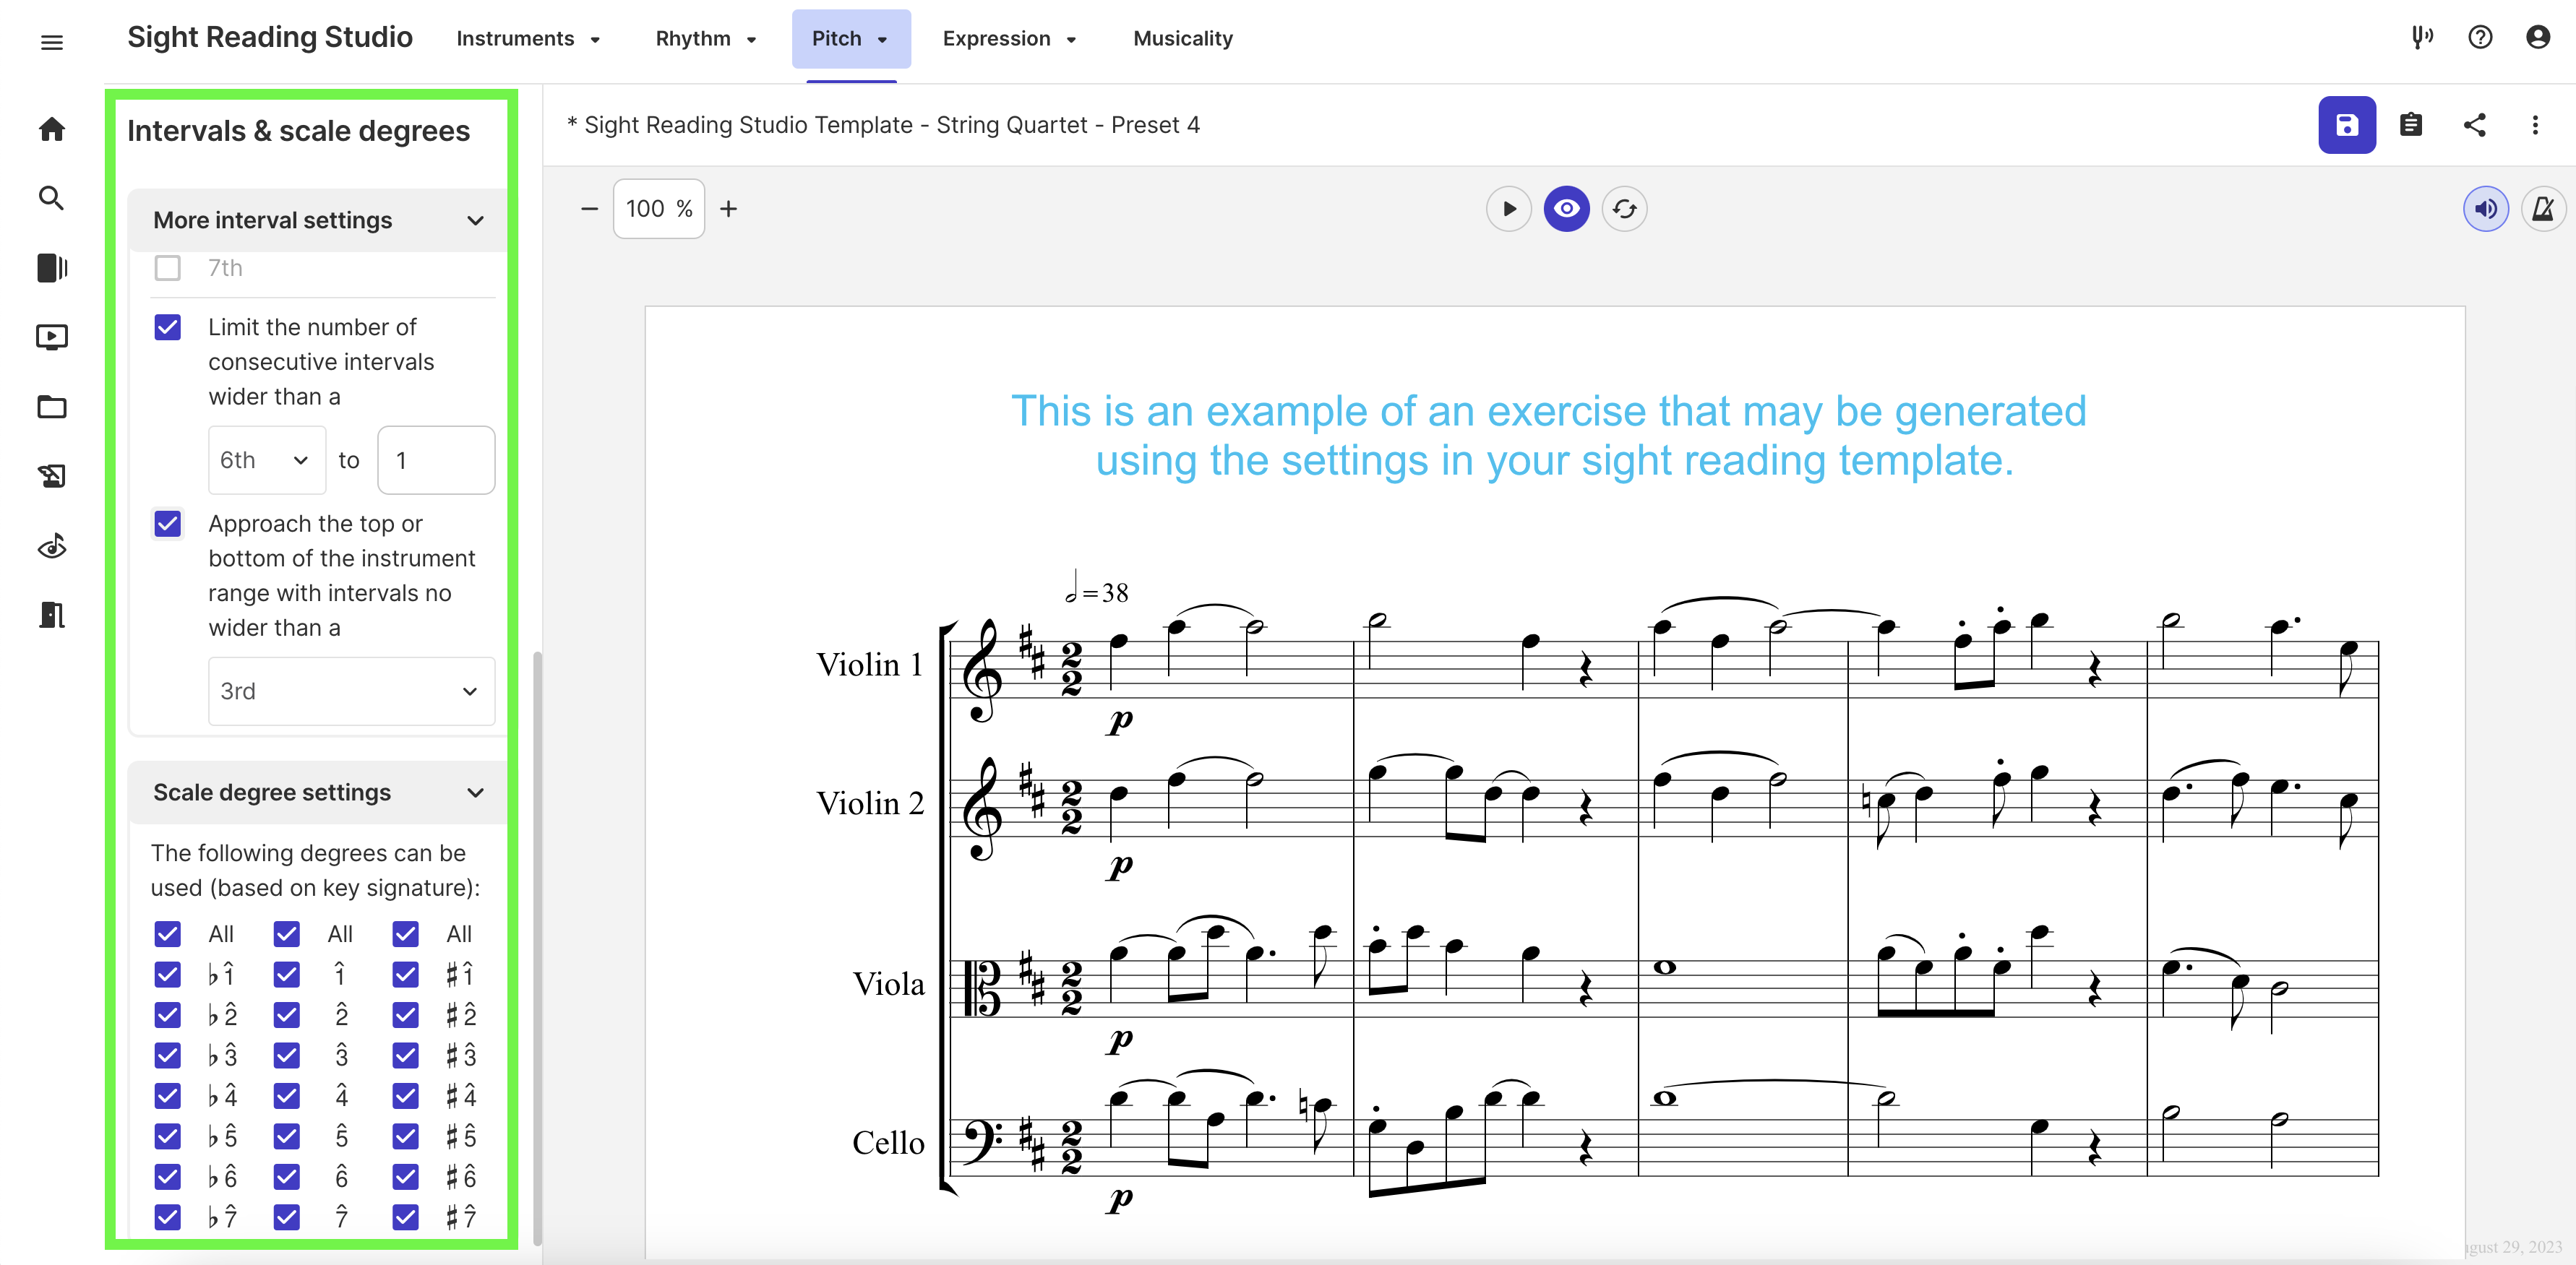Image resolution: width=2576 pixels, height=1265 pixels.
Task: Click the Sight Reading Studio title
Action: pyautogui.click(x=270, y=37)
